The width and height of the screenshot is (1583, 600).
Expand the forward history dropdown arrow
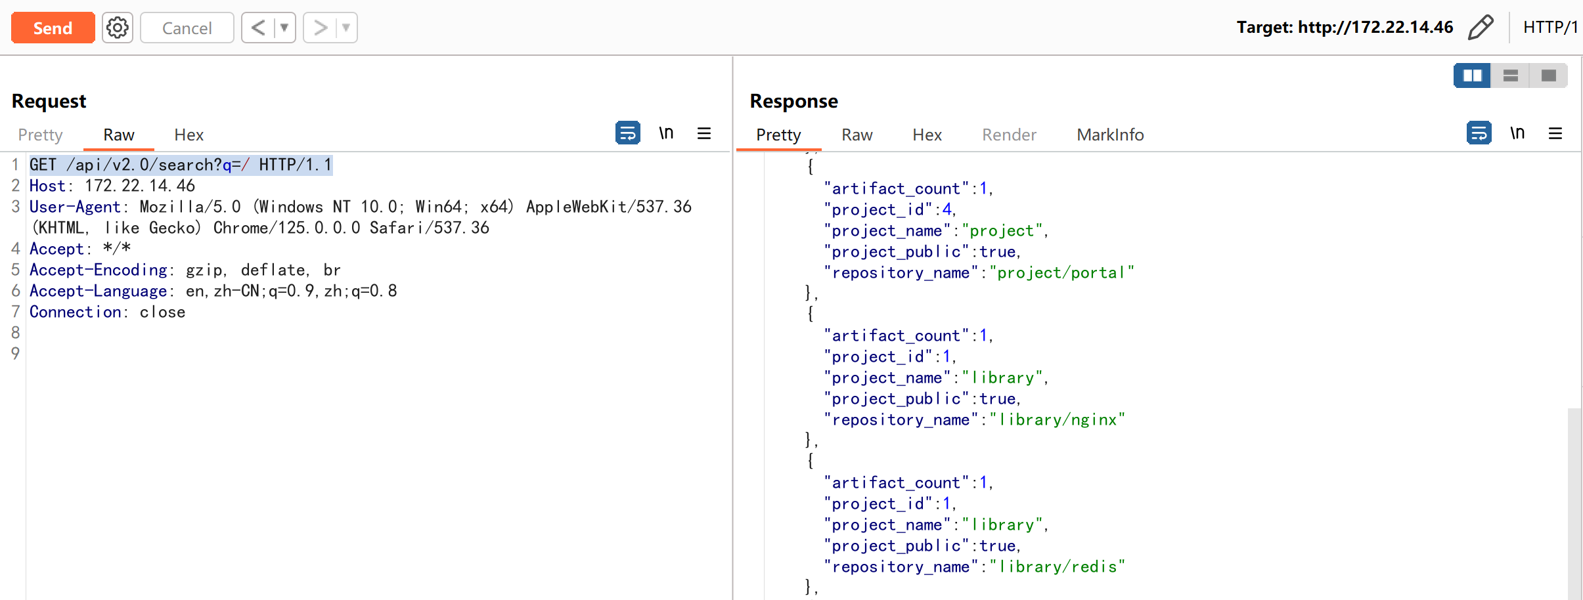346,28
